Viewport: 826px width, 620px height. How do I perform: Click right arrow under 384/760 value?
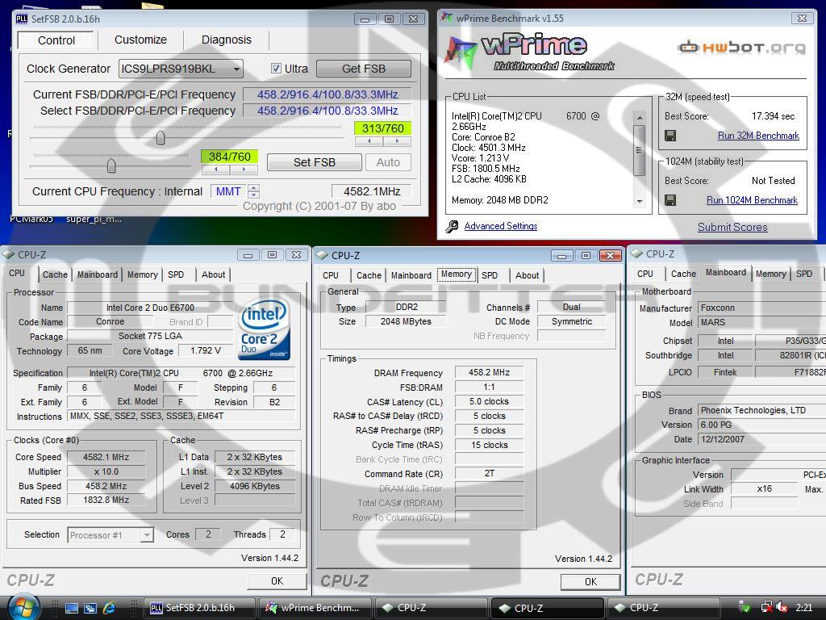coord(244,170)
